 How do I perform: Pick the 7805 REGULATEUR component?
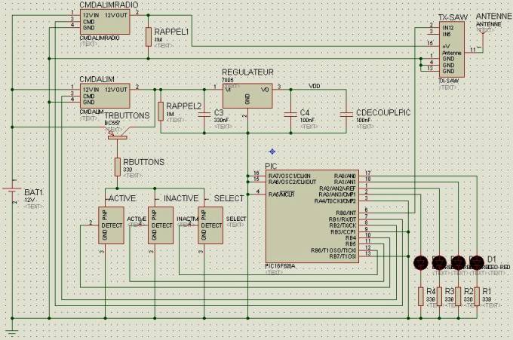246,97
